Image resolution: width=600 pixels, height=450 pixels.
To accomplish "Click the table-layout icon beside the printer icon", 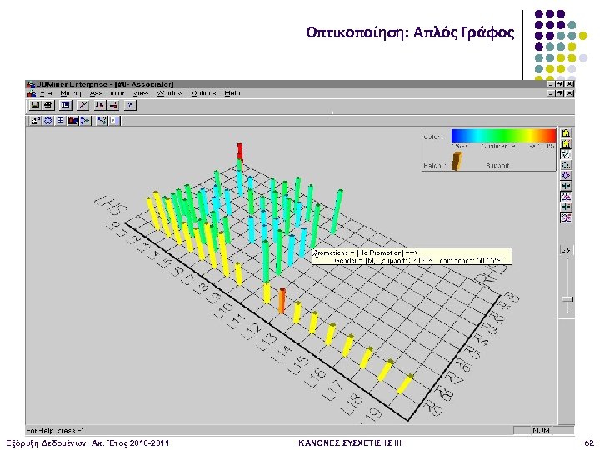I will tap(66, 105).
